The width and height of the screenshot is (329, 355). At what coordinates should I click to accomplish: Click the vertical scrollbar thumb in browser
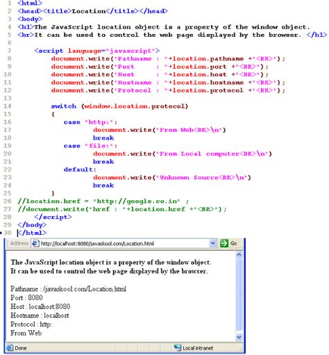coord(239,295)
